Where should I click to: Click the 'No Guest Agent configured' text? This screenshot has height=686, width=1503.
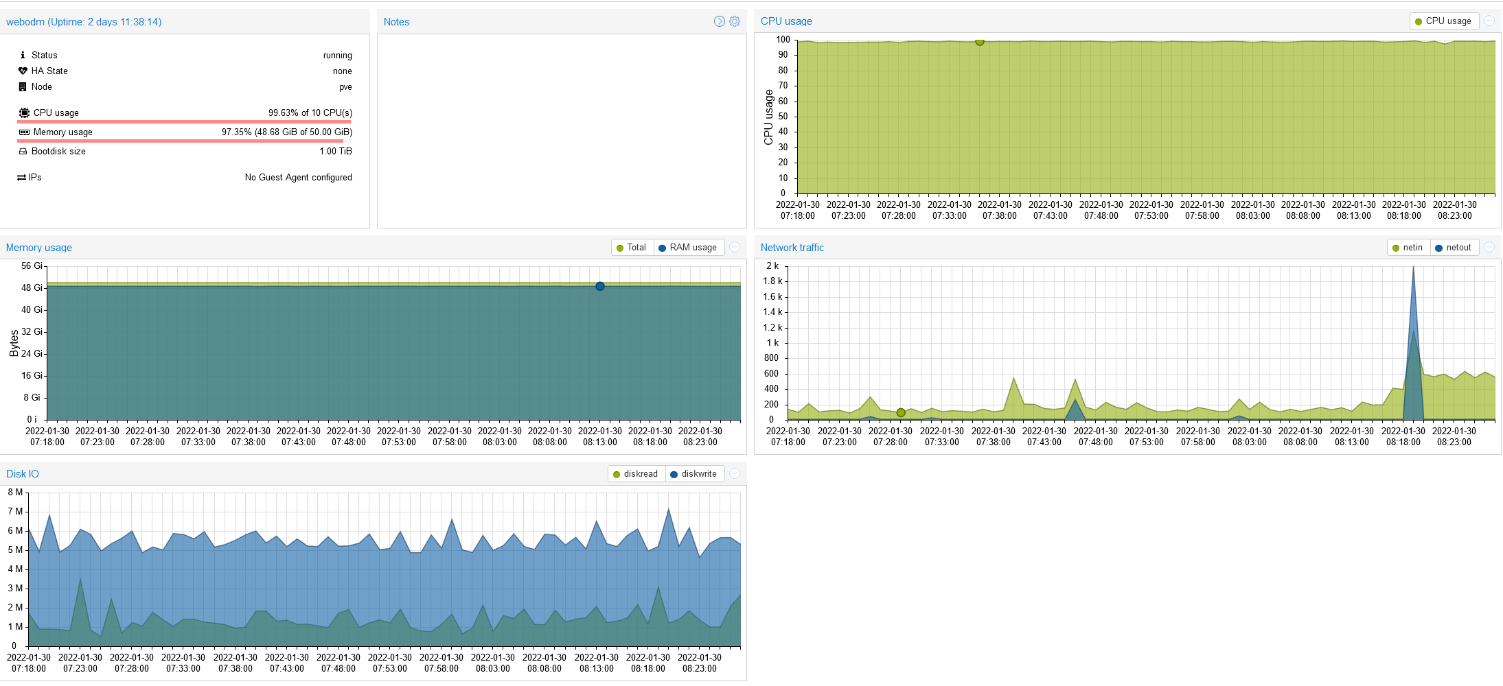299,177
